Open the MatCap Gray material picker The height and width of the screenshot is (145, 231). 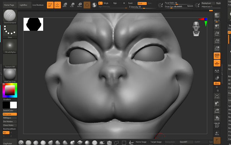(10, 75)
